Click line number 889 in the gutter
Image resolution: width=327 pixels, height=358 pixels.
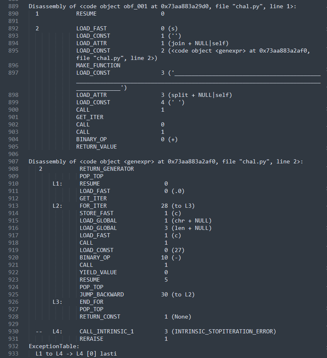[13, 7]
